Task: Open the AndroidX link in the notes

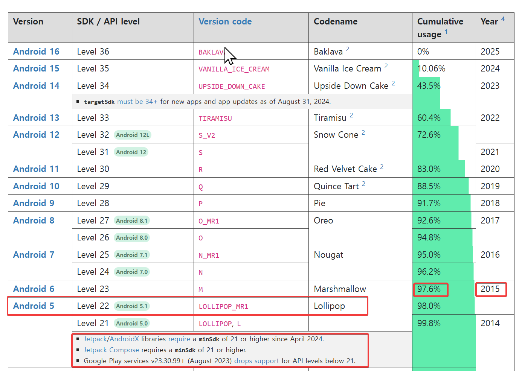Action: coord(124,339)
